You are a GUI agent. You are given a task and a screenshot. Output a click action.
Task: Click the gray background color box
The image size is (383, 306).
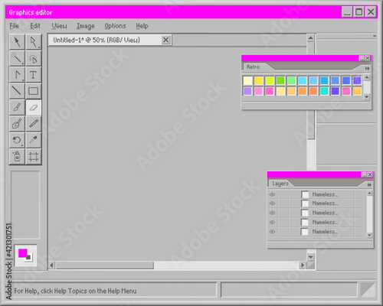[x=29, y=257]
